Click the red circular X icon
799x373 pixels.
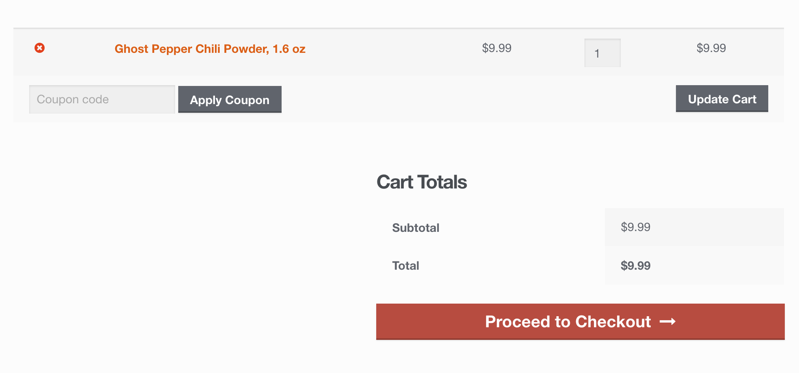coord(39,48)
